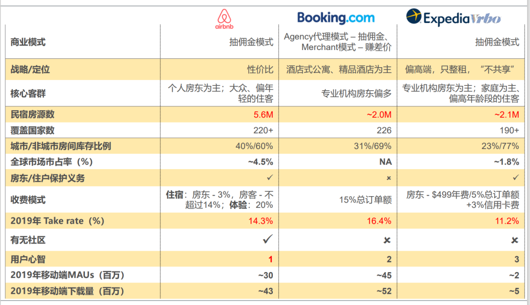
Task: Click Airbnb's ~4.5% market share value
Action: click(261, 162)
